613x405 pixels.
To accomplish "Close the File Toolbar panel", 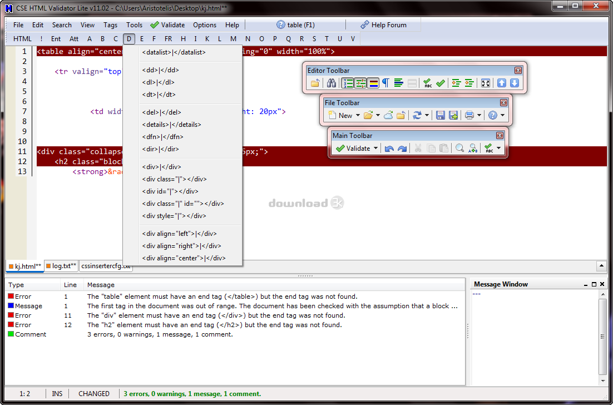I will pyautogui.click(x=503, y=103).
